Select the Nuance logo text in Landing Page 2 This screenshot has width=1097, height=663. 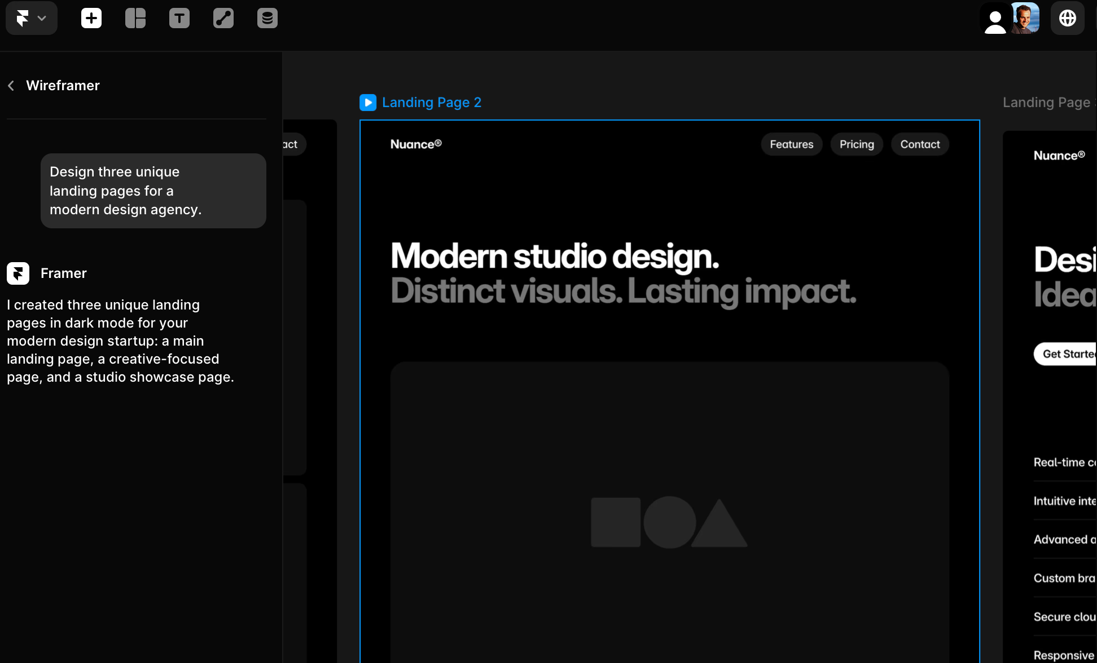416,144
